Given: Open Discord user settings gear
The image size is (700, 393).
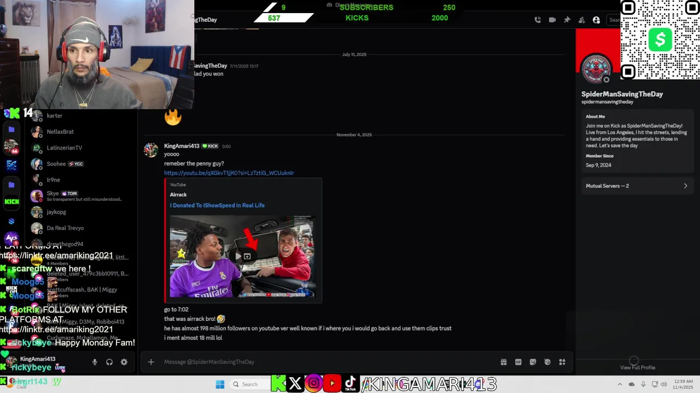Looking at the screenshot, I should 124,362.
